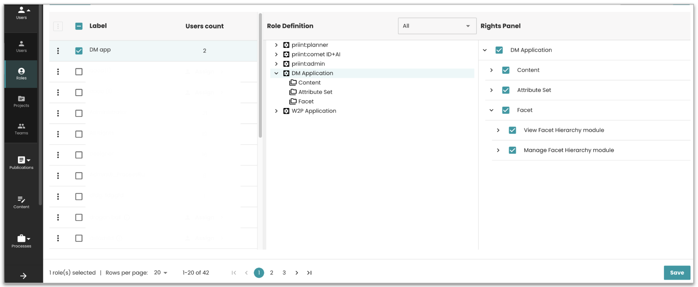Expand sidebar with the arrow icon
Viewport: 698px width, 287px height.
(23, 276)
